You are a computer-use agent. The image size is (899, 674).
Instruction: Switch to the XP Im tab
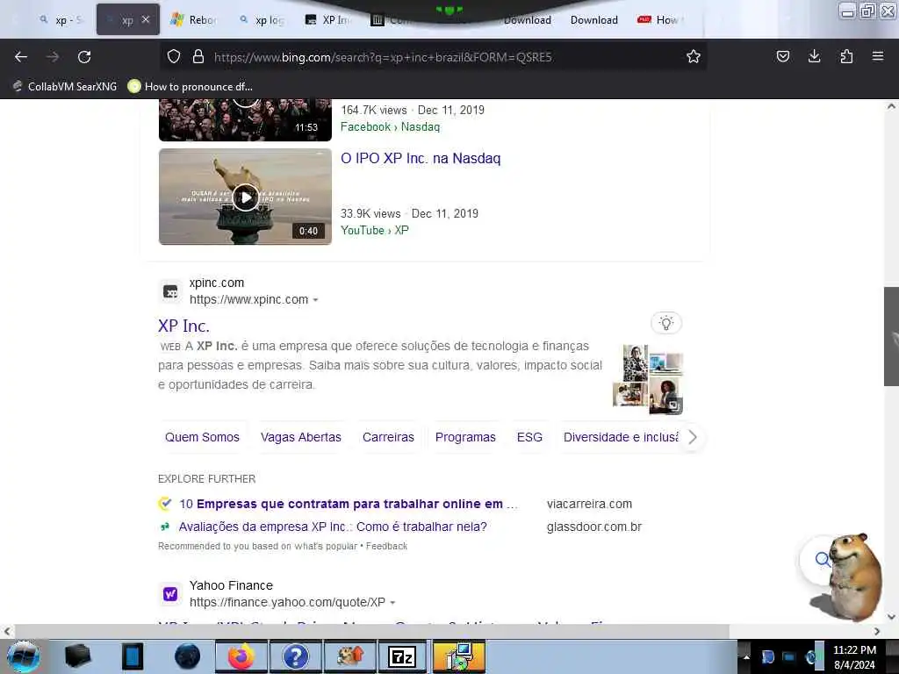[x=328, y=20]
